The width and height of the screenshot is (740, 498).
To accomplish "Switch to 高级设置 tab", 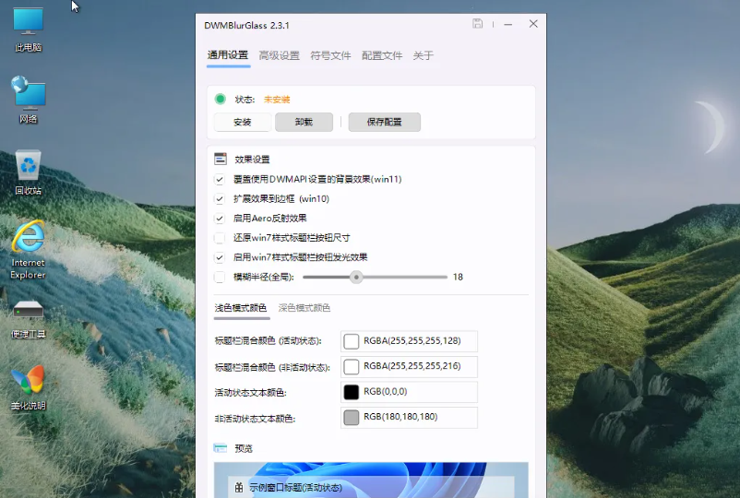I will pyautogui.click(x=280, y=55).
